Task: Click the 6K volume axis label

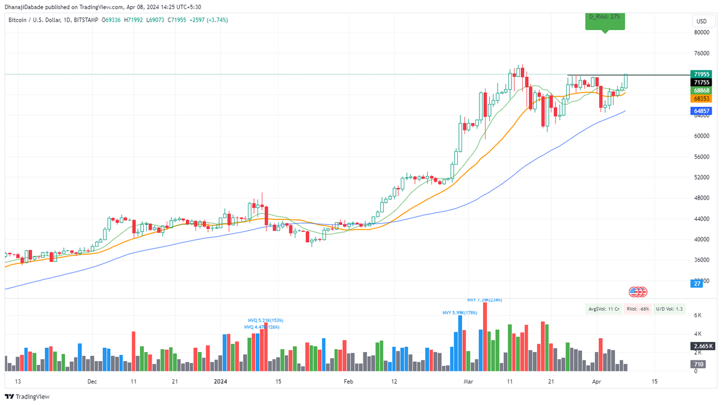Action: click(697, 315)
